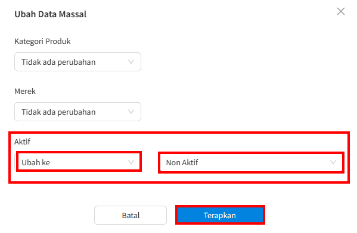Image resolution: width=357 pixels, height=233 pixels.
Task: Click the Kategori Produk label
Action: 42,42
